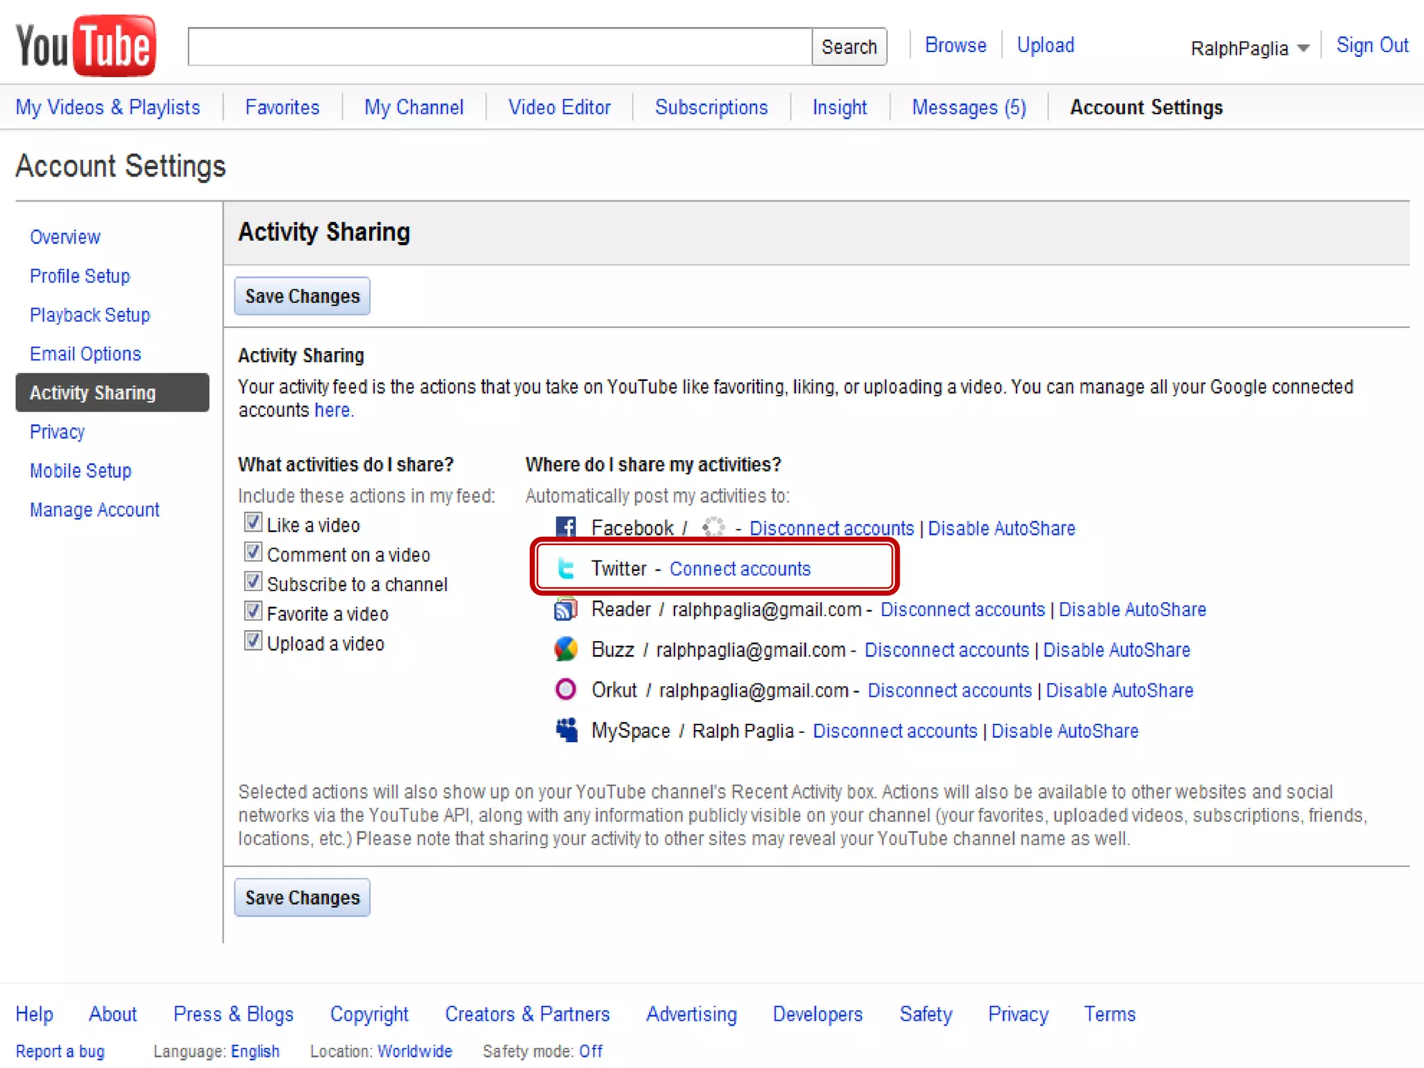1424x1068 pixels.
Task: Open the RalphPaglia account dropdown arrow
Action: [1304, 48]
